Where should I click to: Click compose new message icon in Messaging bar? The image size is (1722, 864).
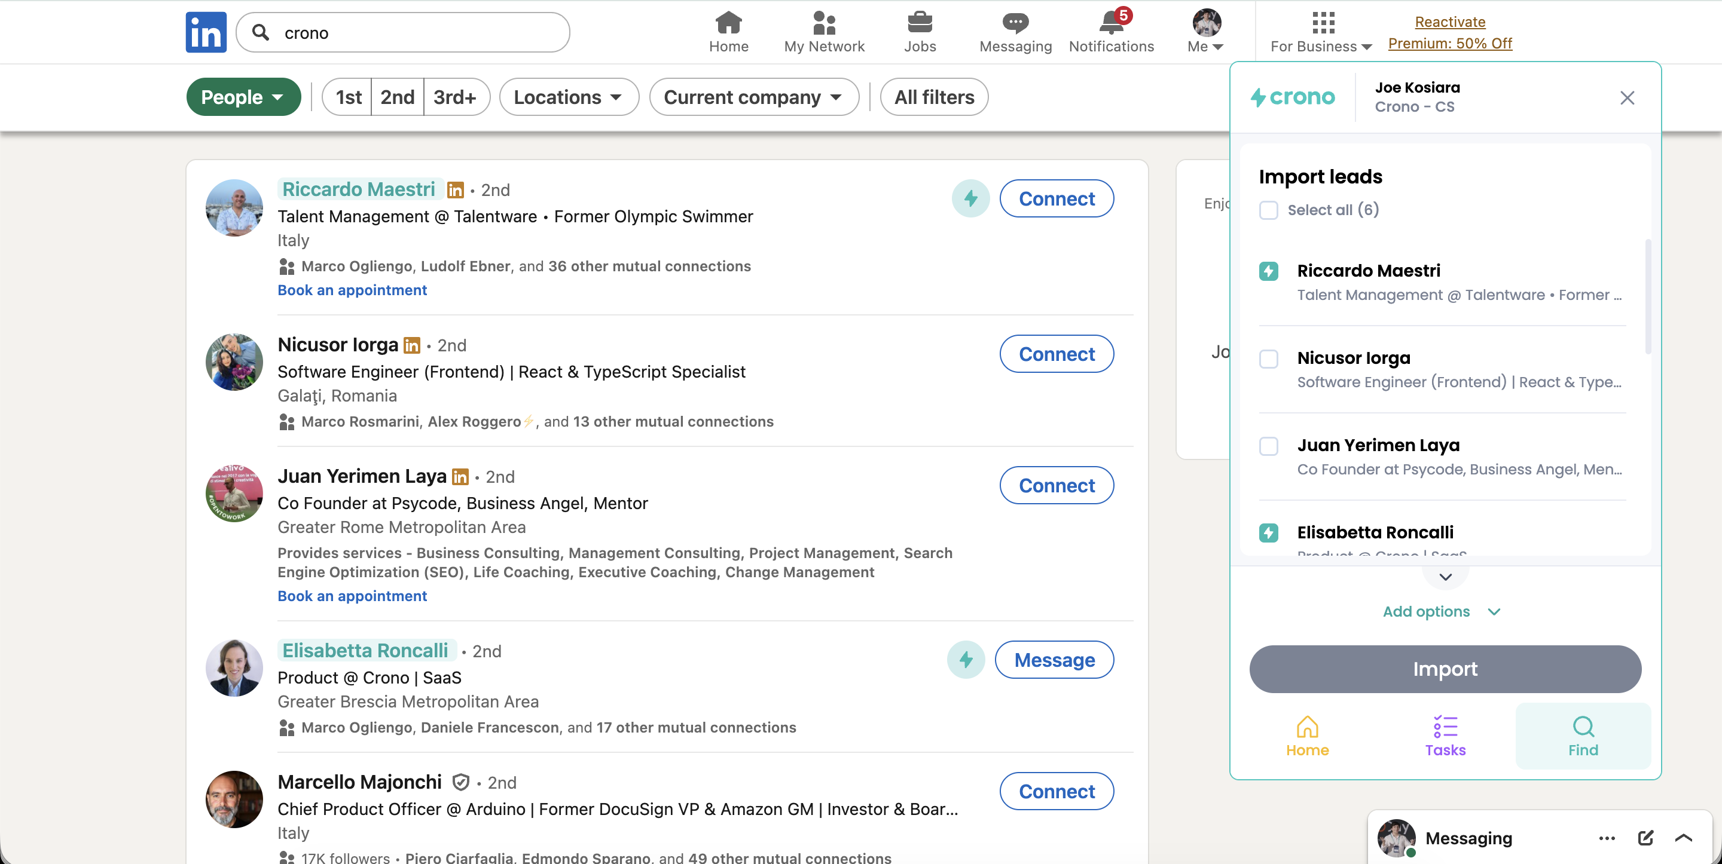tap(1645, 837)
